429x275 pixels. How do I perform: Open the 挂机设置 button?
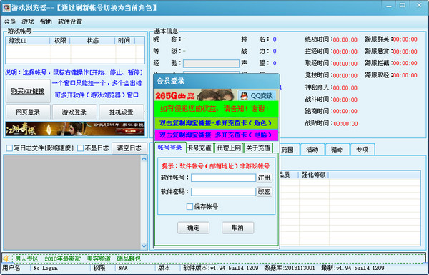click(x=122, y=112)
